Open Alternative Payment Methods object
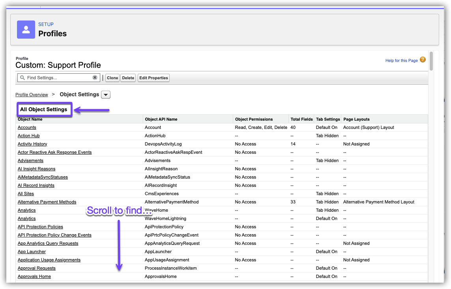 coord(47,202)
